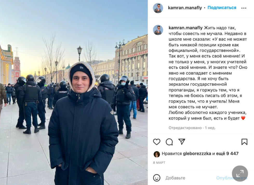Open comments via the speech bubble icon
This screenshot has height=185, width=254.
click(x=169, y=142)
